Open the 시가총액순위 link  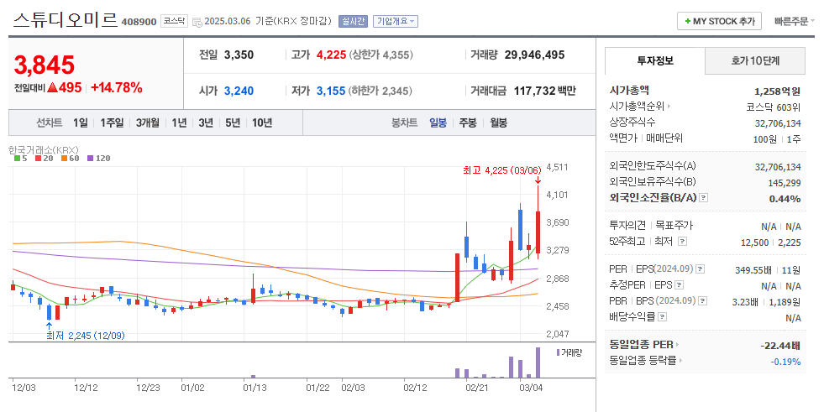pyautogui.click(x=639, y=106)
